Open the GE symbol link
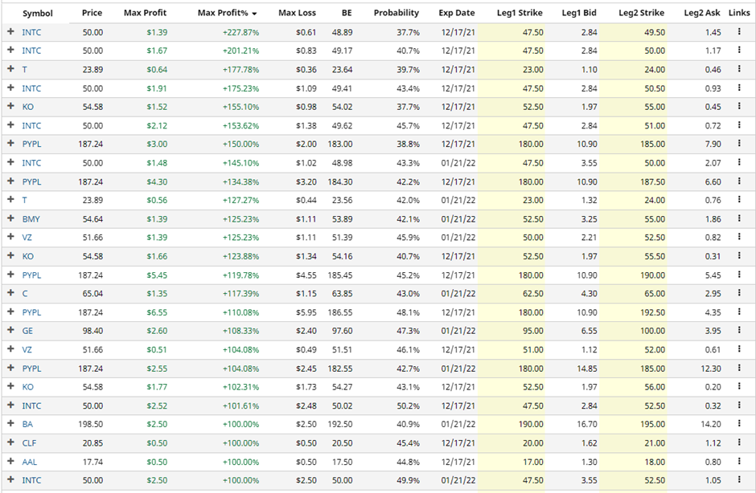The image size is (756, 493). (x=27, y=331)
